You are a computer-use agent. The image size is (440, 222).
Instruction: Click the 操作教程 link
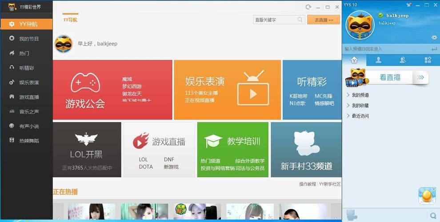point(308,184)
